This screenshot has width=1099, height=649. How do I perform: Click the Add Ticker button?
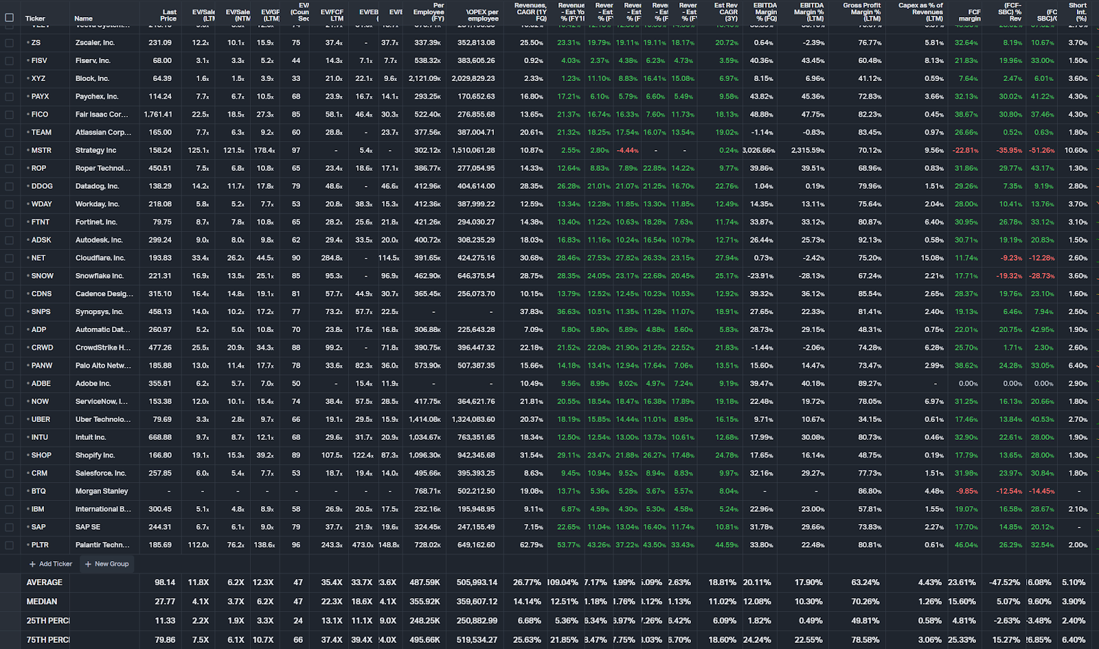point(51,564)
